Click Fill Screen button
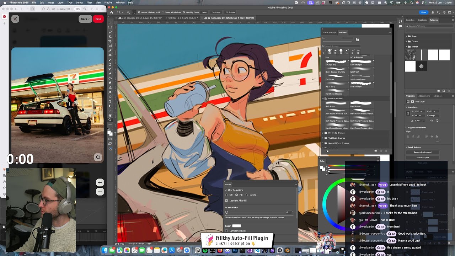This screenshot has width=455, height=256. (x=230, y=12)
